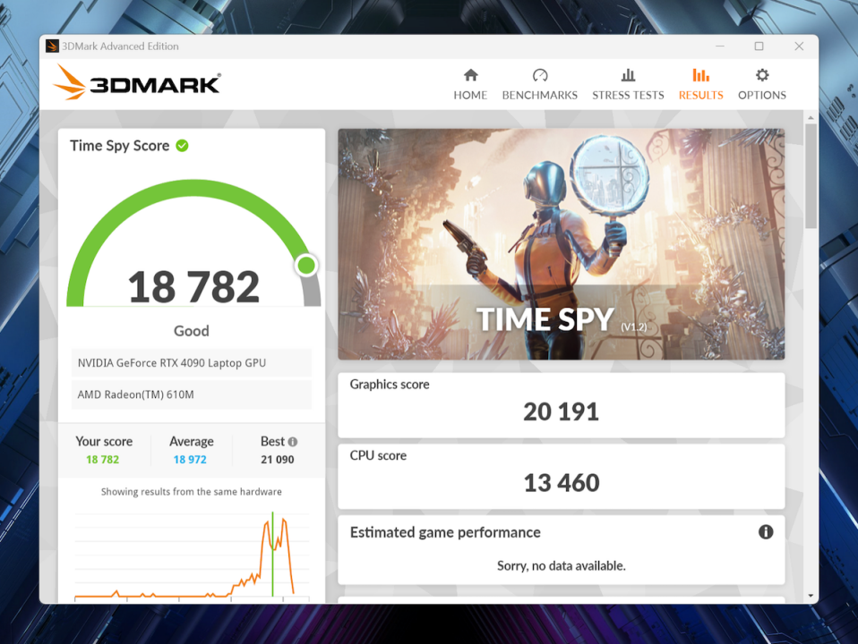Click the Results chart icon
This screenshot has width=858, height=644.
(700, 75)
